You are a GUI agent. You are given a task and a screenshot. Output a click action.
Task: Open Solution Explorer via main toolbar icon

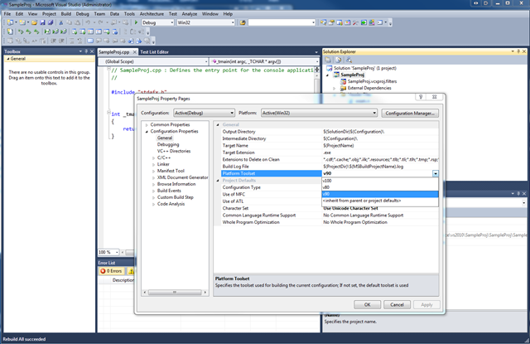point(324,22)
